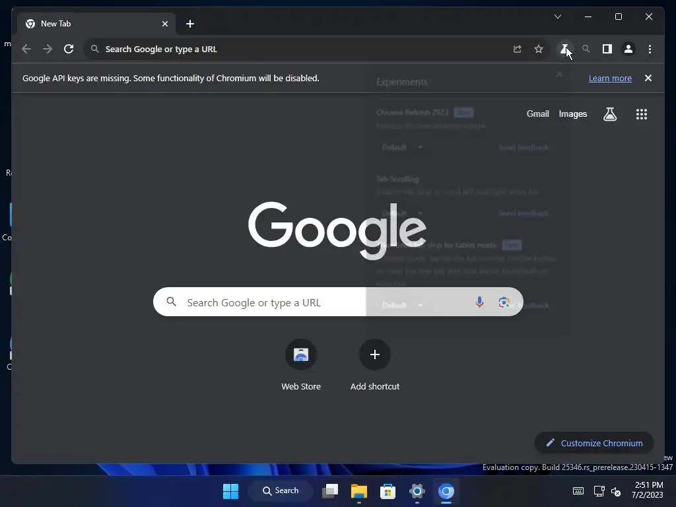Open Google Images link
Screen dimensions: 676x507
point(573,114)
